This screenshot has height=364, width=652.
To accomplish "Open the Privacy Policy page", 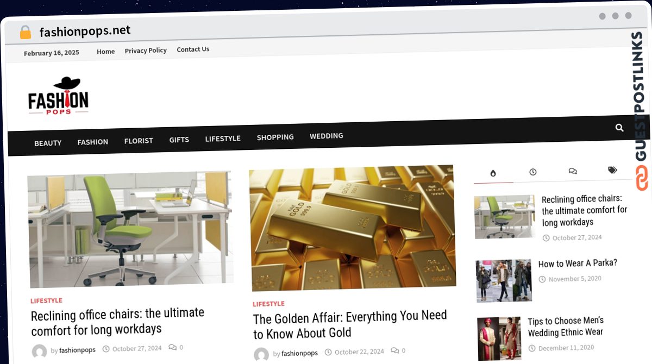I will tap(146, 51).
